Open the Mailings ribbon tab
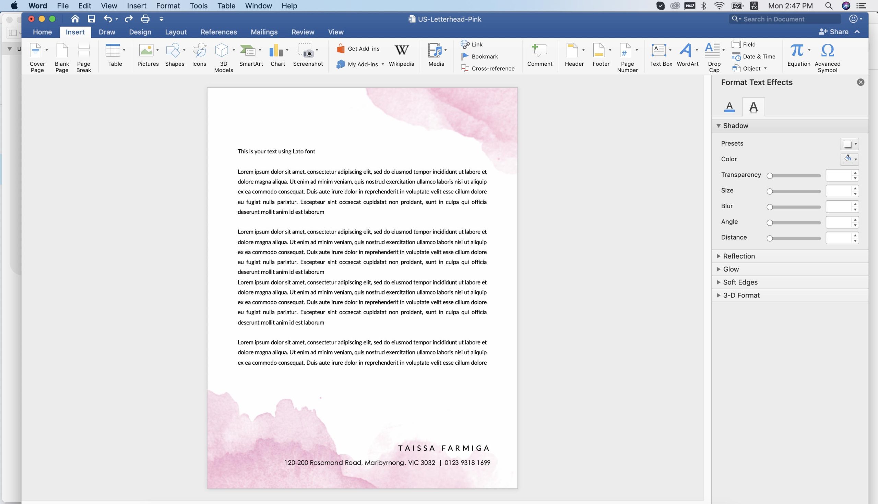This screenshot has width=878, height=504. pos(264,32)
